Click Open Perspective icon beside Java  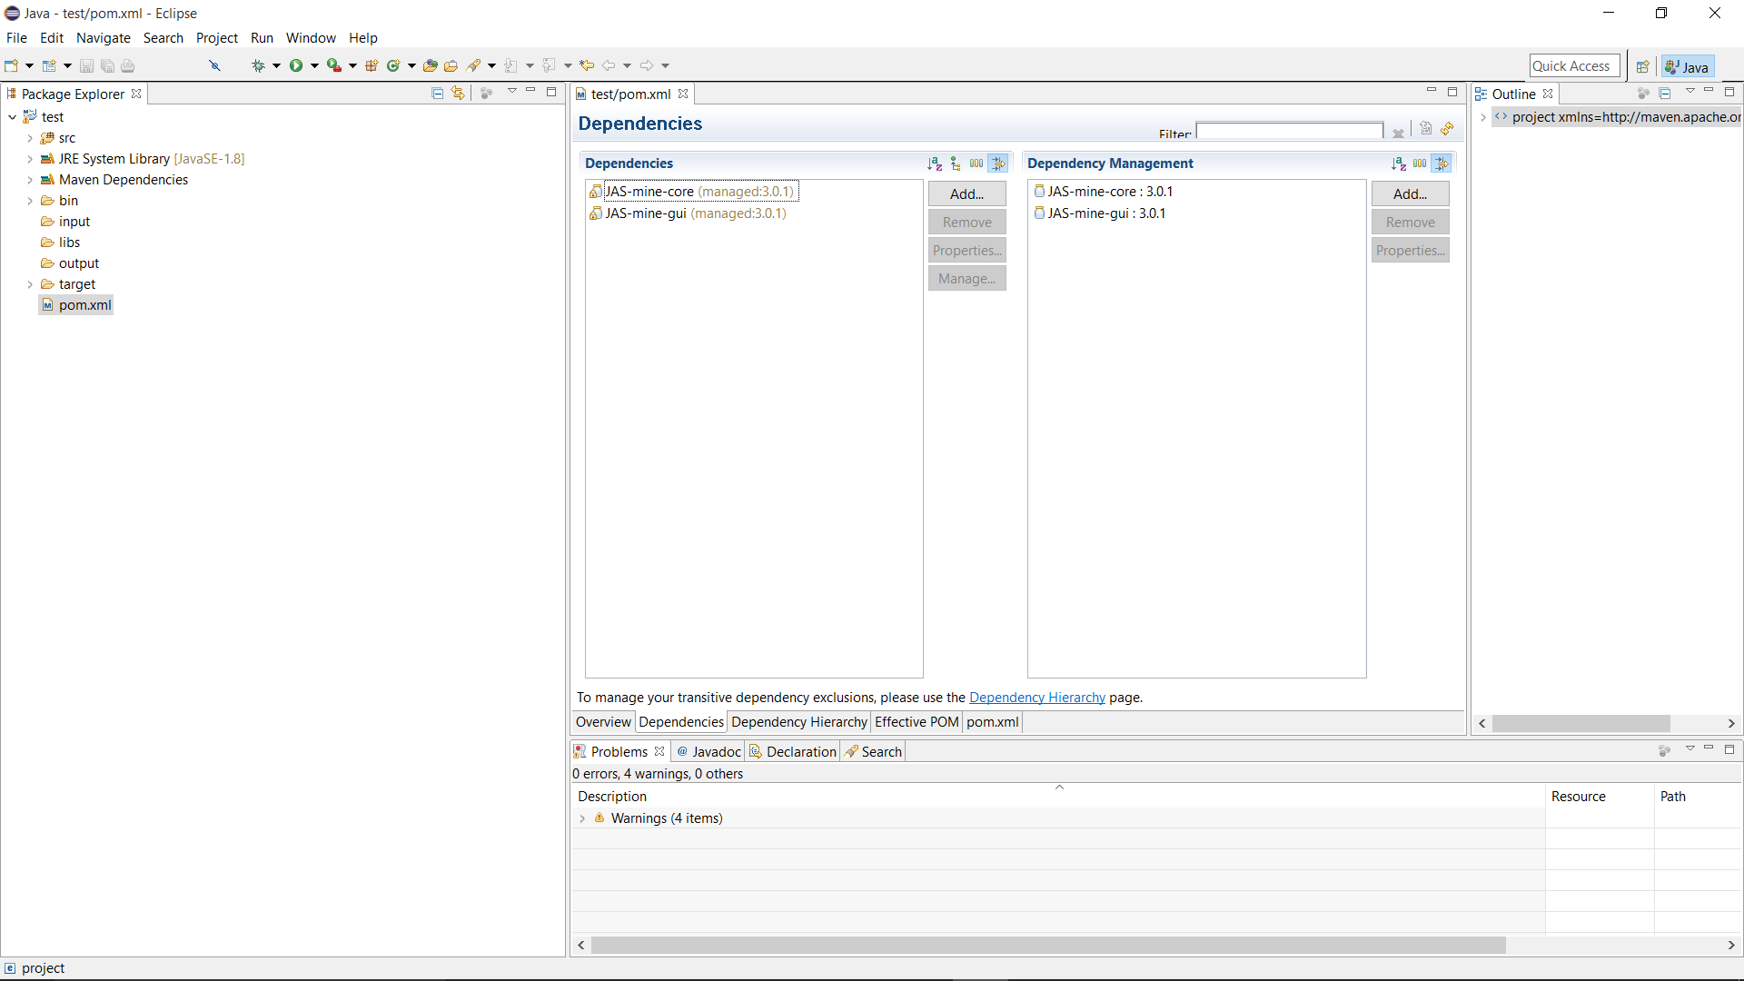coord(1642,66)
